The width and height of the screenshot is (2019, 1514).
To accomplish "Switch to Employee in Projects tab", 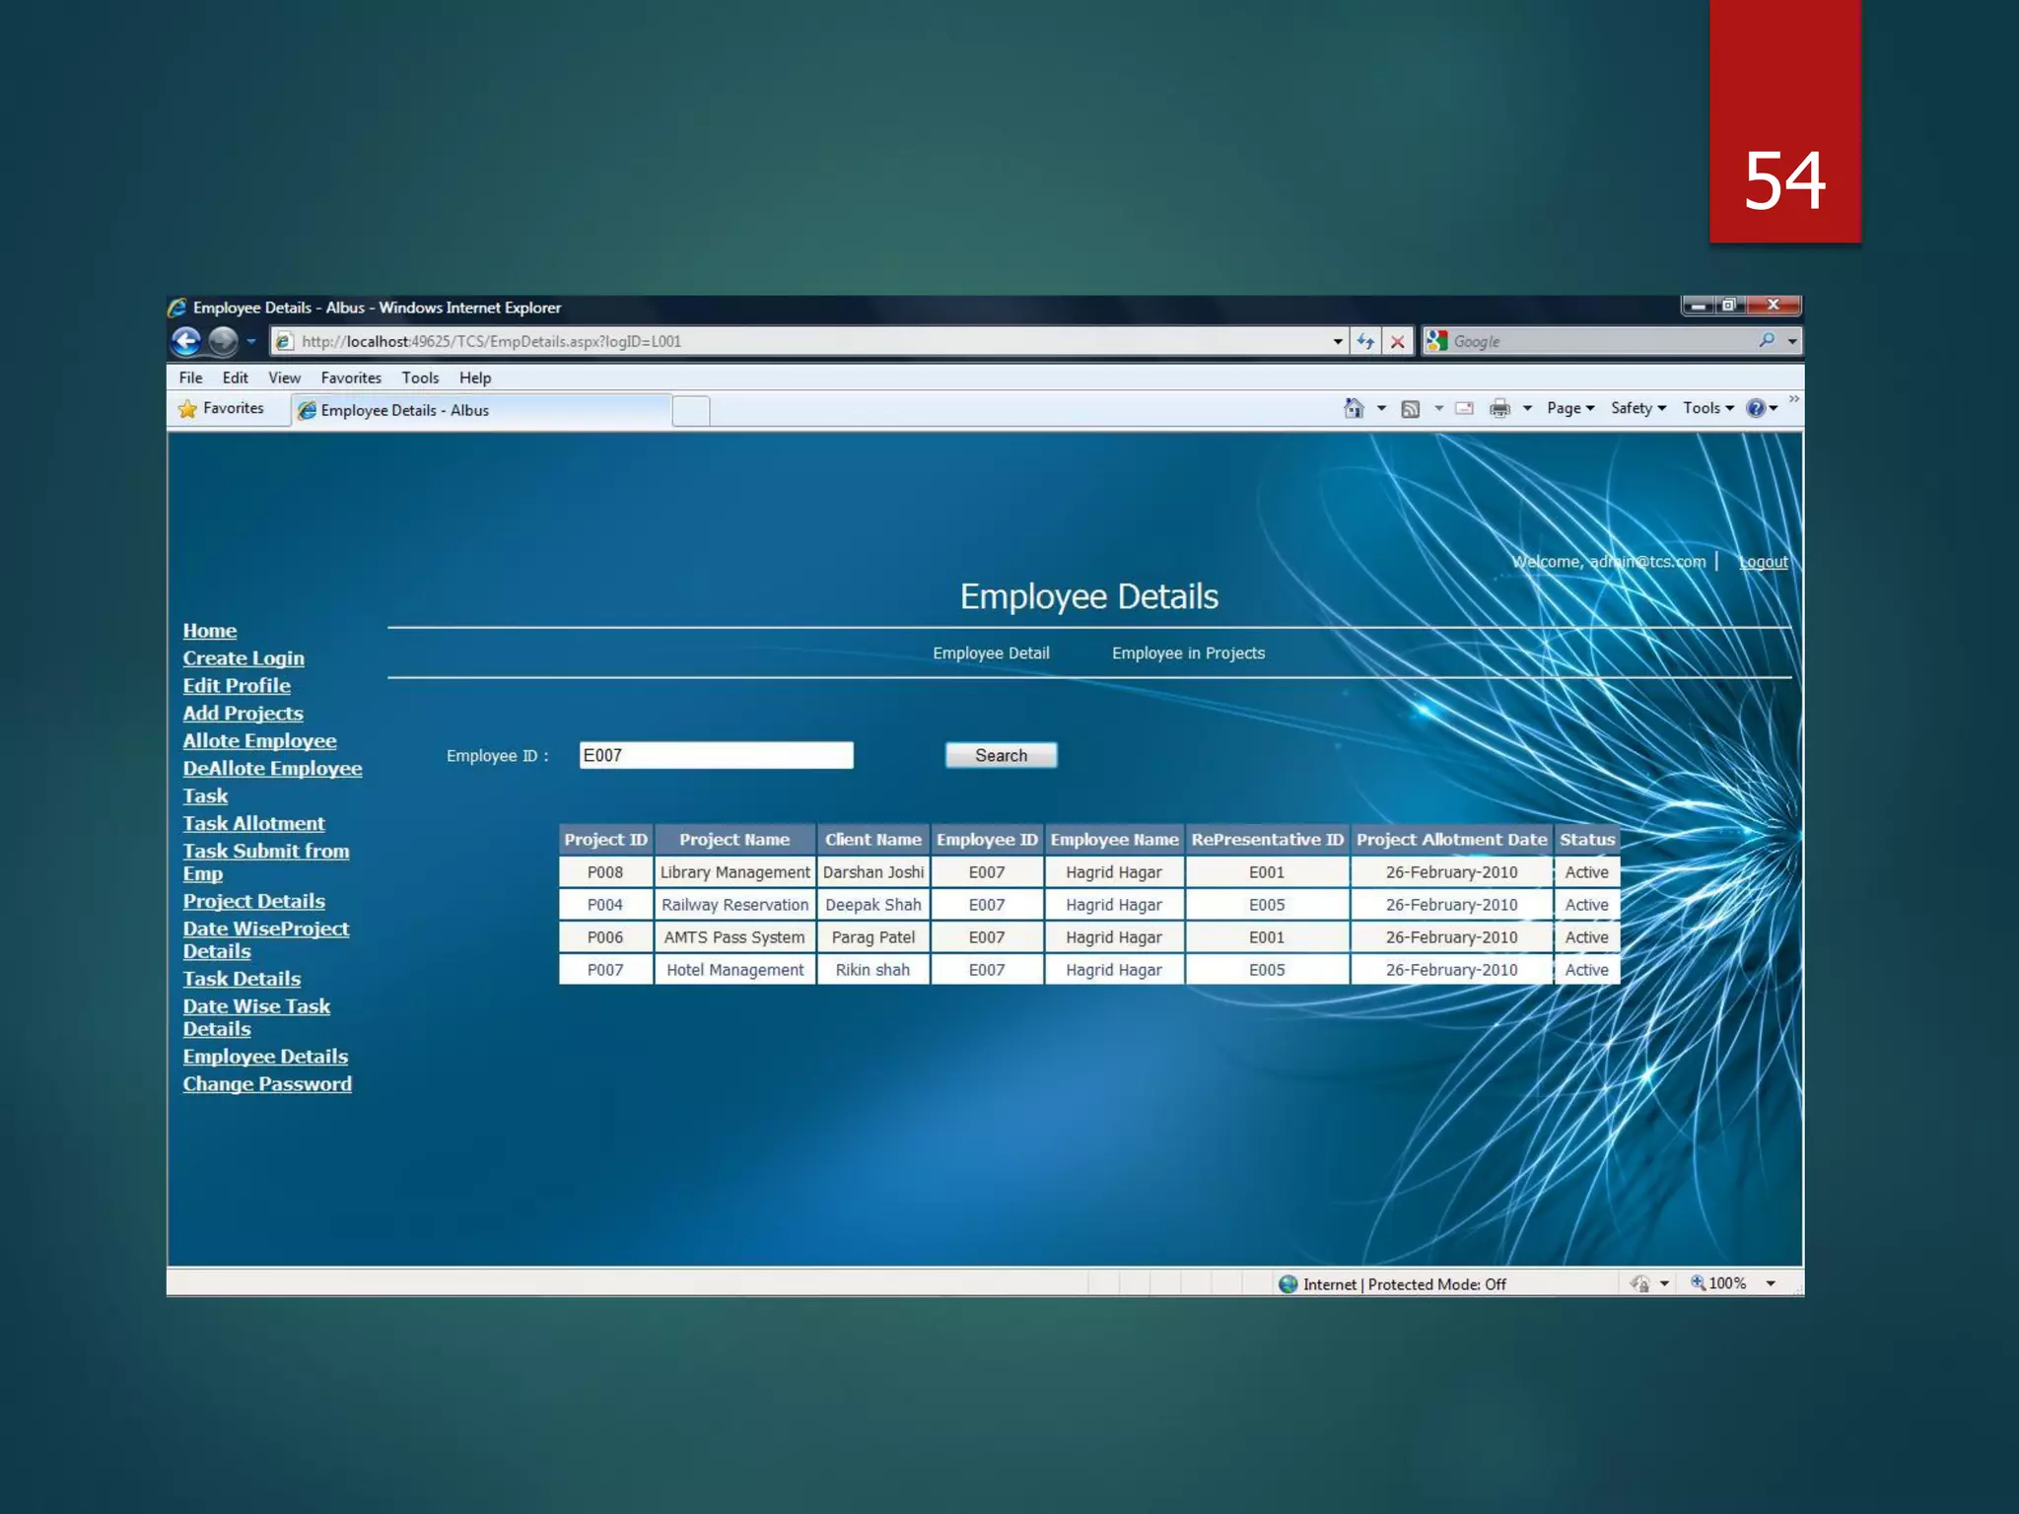I will click(1188, 653).
